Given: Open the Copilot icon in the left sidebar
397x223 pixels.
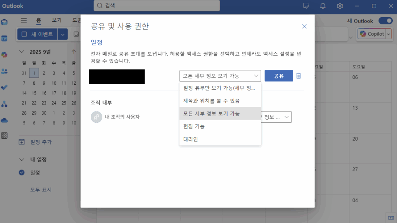Looking at the screenshot, I should pos(4,55).
